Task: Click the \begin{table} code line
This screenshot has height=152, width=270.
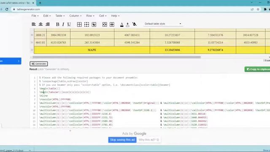Action: (50, 89)
